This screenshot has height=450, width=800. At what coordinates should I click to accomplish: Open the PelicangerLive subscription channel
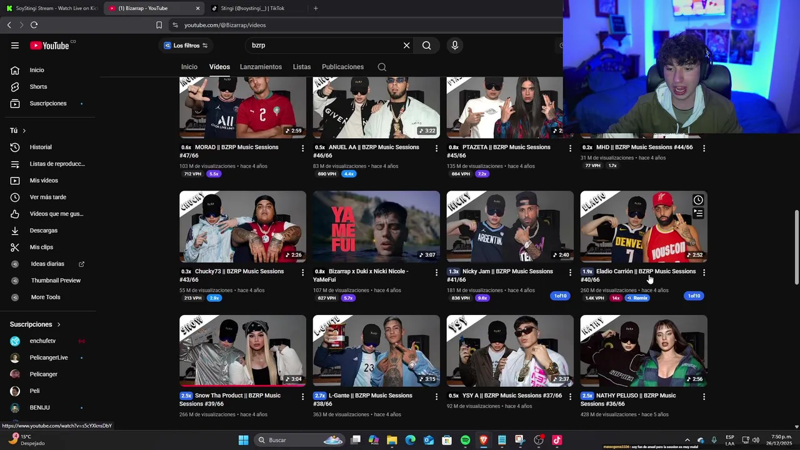point(47,357)
